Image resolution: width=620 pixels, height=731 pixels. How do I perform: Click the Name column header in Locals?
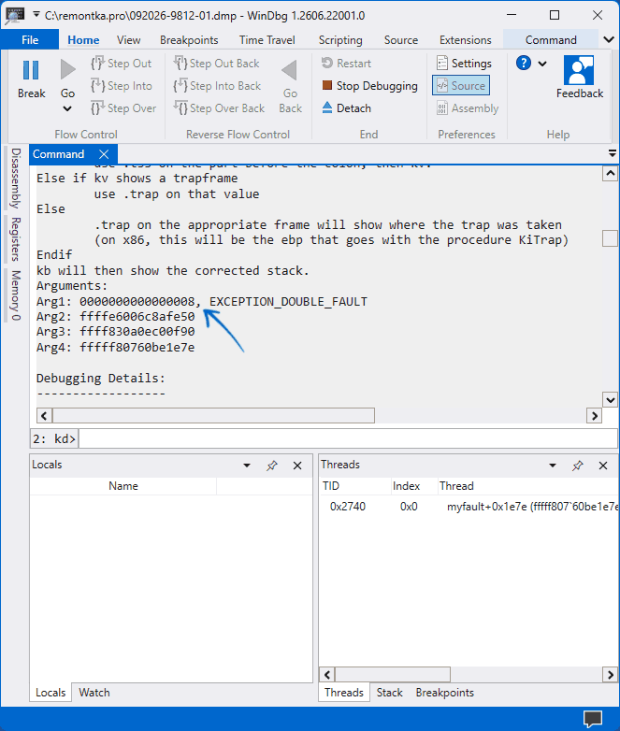click(x=123, y=486)
